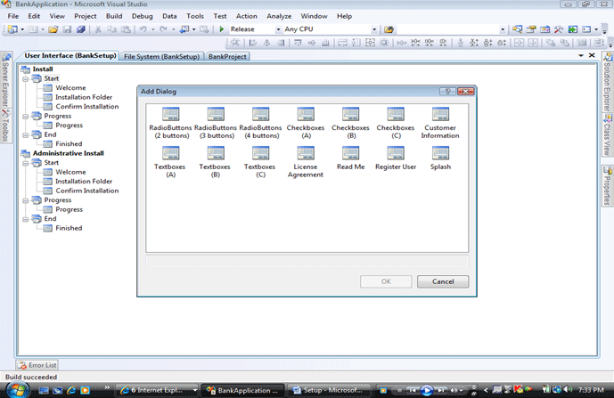This screenshot has width=614, height=398.
Task: Open the Action menu
Action: [x=246, y=16]
